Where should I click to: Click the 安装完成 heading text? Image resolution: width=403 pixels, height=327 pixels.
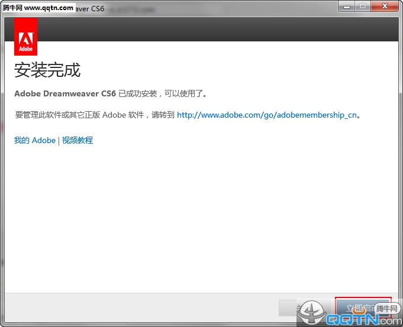pyautogui.click(x=47, y=70)
